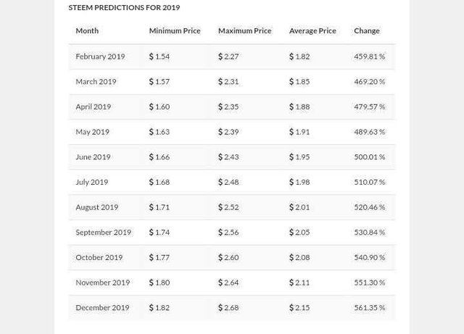Click the March 2019 month cell

point(96,81)
